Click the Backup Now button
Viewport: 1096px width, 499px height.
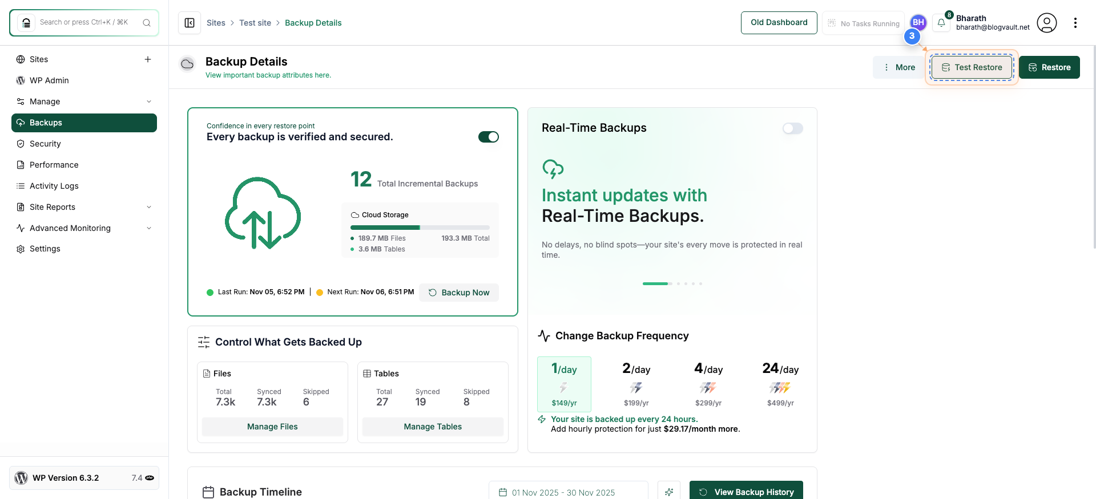[459, 293]
